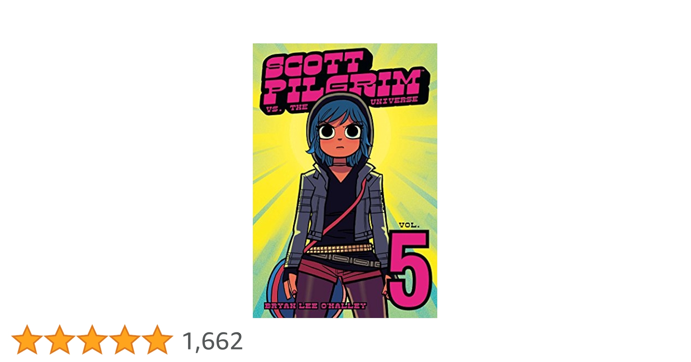Click the blue-haired character's face on cover
Screen dimensions: 691x362
coord(339,139)
